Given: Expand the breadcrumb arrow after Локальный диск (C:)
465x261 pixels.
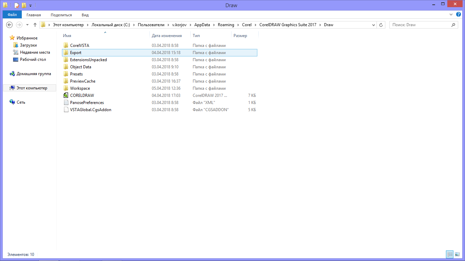Looking at the screenshot, I should click(x=134, y=25).
